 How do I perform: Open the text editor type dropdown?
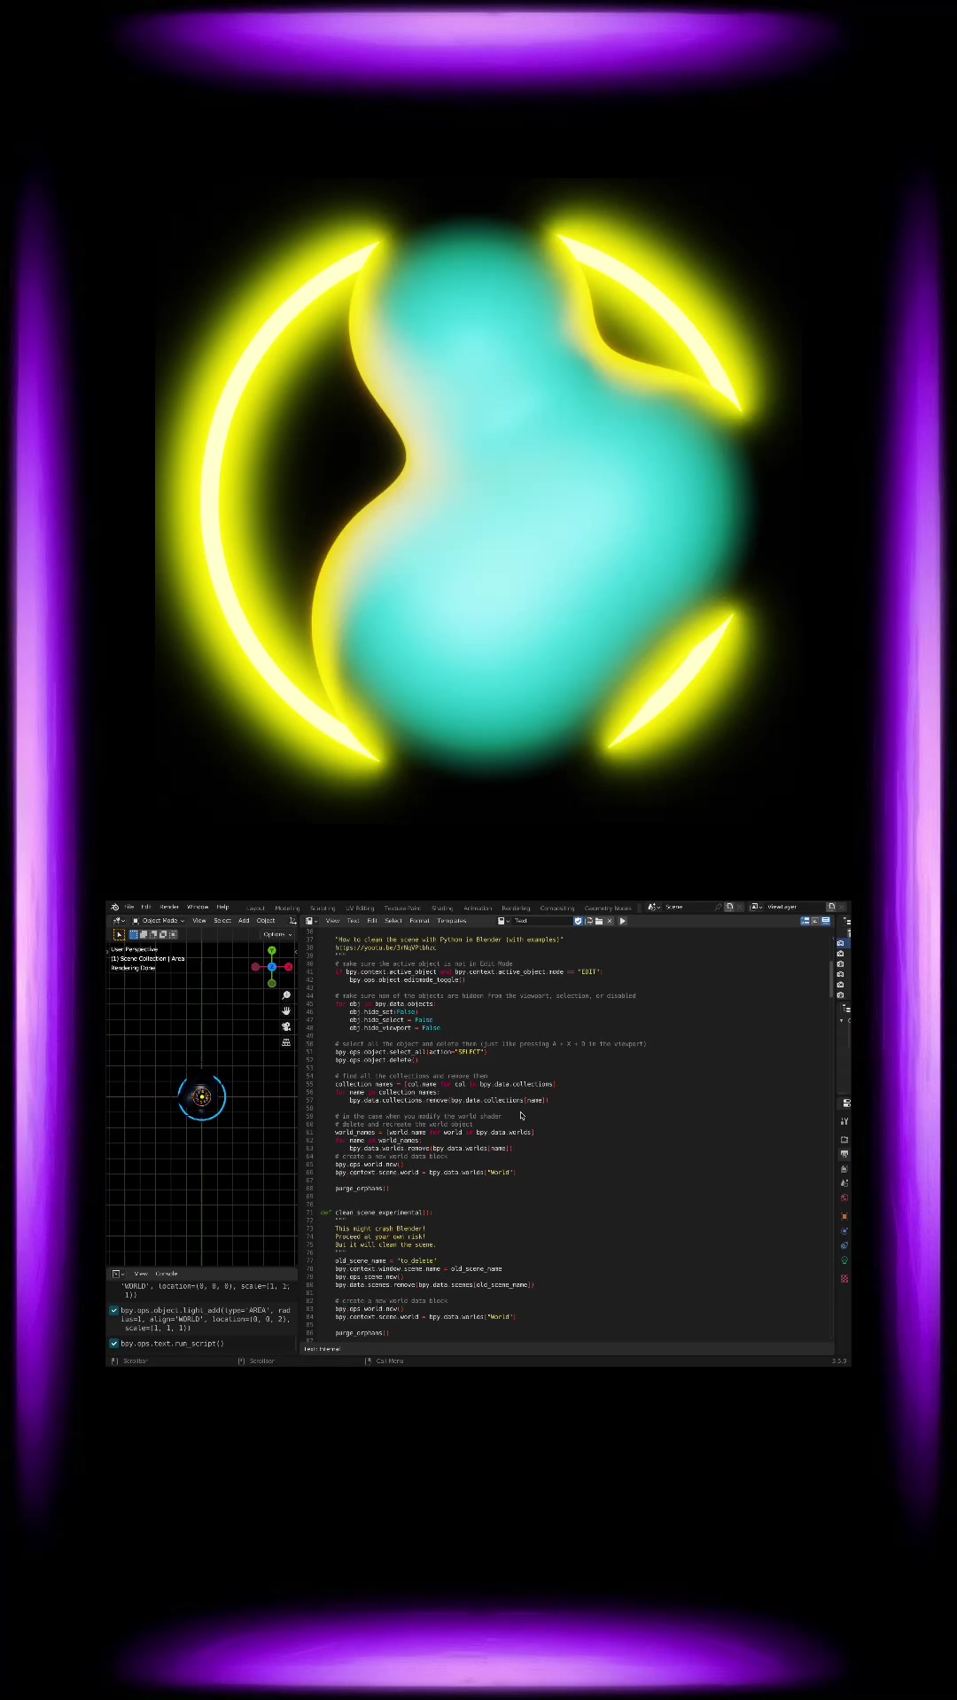tap(311, 921)
